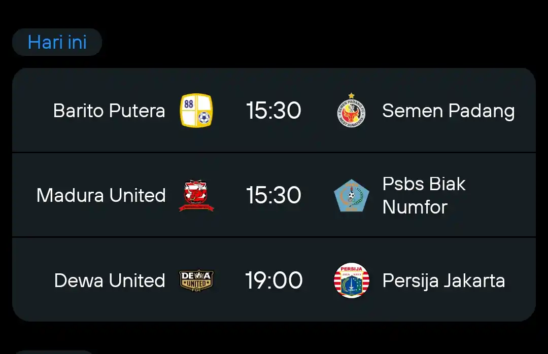Open Psbs Biak Numfor team name

(x=424, y=195)
